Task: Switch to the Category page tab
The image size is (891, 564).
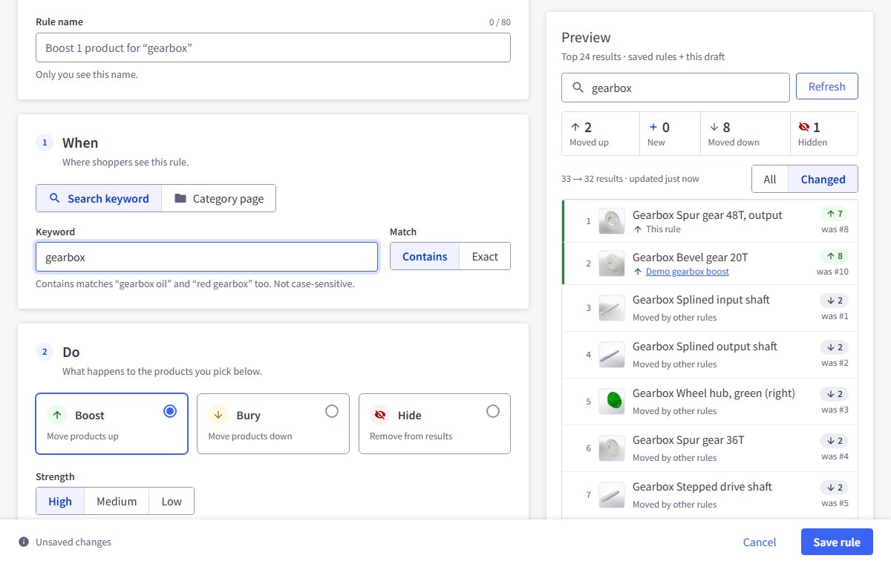Action: [219, 198]
